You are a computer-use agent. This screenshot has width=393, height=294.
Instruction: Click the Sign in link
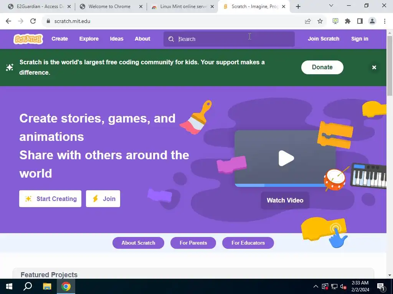point(359,39)
